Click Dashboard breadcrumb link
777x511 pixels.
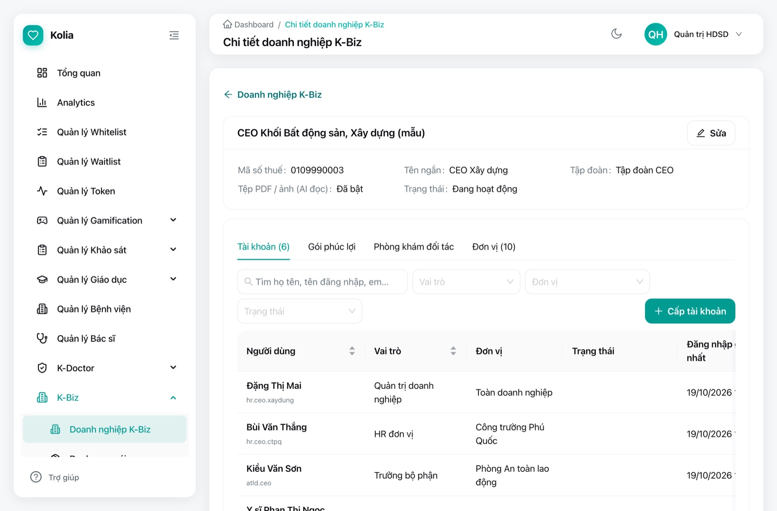(x=254, y=24)
